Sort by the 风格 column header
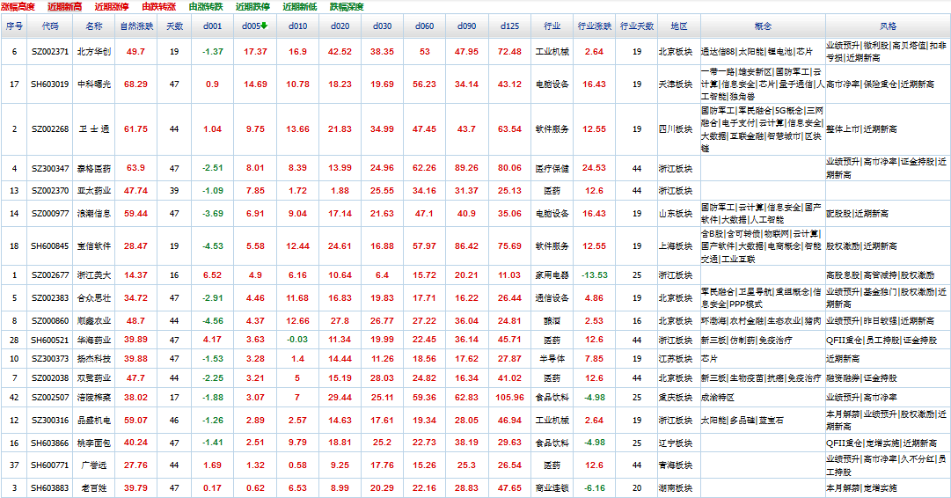 pyautogui.click(x=888, y=26)
